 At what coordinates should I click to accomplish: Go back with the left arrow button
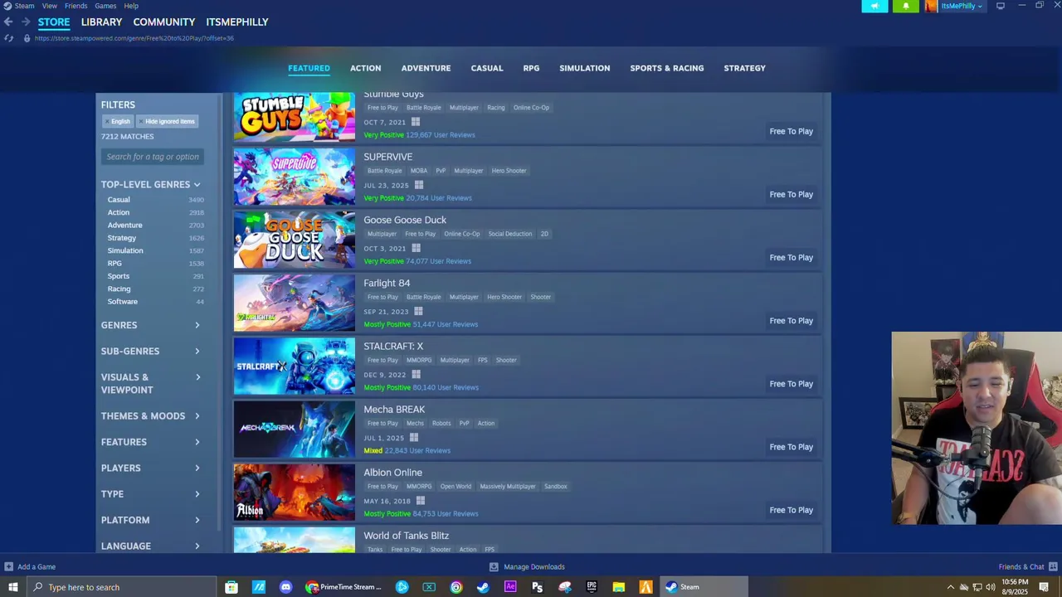point(8,22)
